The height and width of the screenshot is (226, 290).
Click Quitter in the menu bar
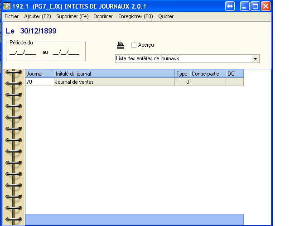(166, 16)
